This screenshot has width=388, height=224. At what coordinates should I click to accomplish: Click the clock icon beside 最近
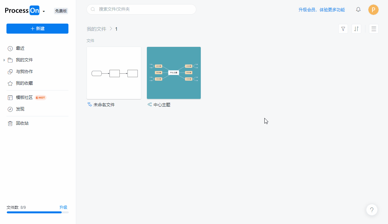tap(10, 48)
